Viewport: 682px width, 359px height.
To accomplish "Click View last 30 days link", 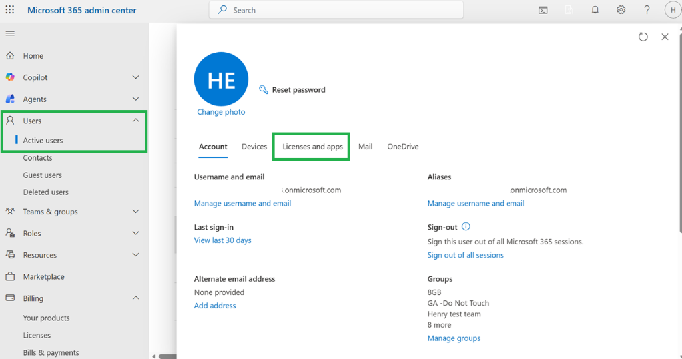I will point(222,240).
